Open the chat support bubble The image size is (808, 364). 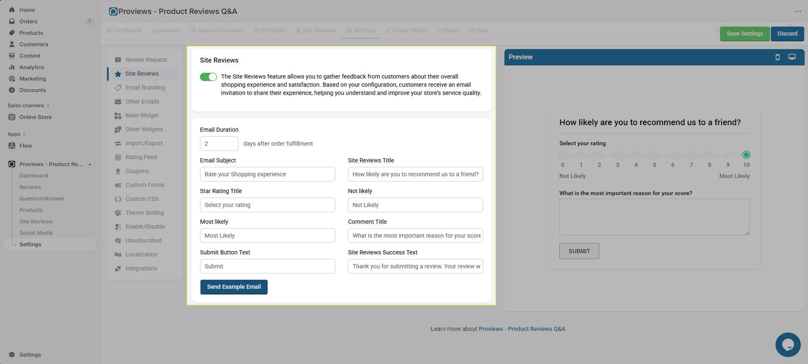pyautogui.click(x=788, y=345)
